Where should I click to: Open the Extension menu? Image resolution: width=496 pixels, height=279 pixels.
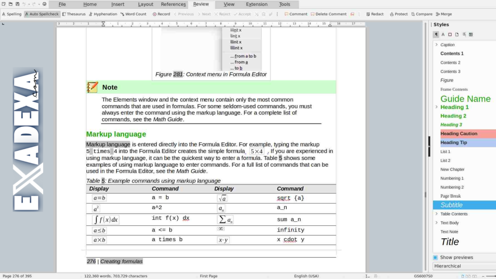click(x=256, y=4)
